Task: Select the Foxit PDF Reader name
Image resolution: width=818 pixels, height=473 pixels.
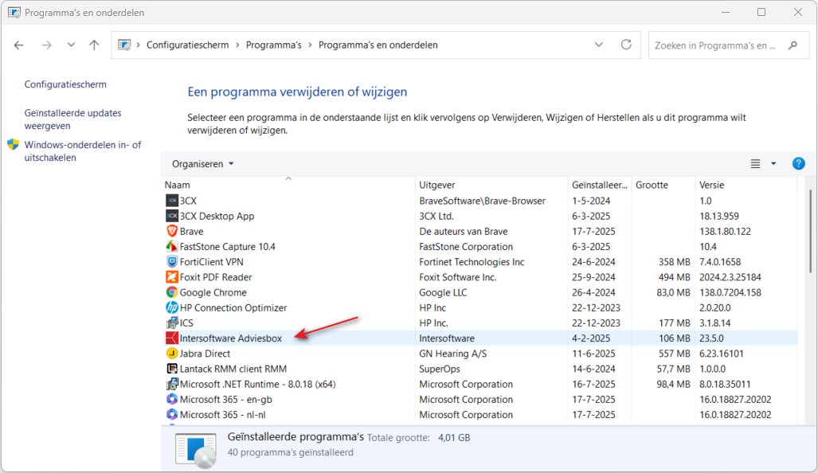Action: (216, 277)
